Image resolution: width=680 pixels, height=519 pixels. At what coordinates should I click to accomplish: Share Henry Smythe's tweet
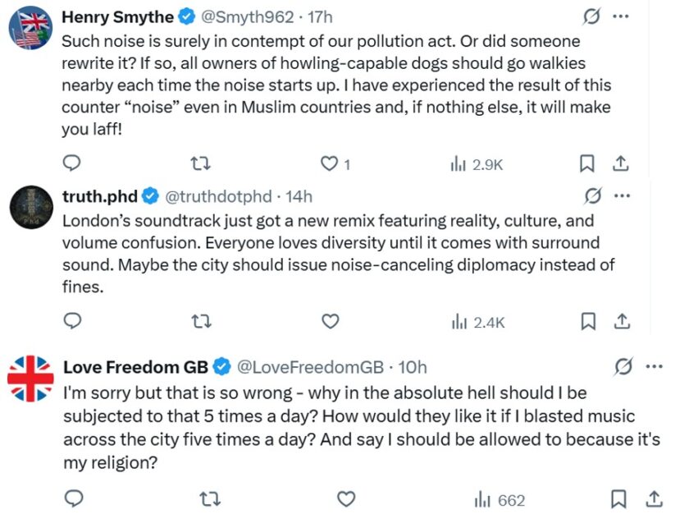tap(621, 164)
